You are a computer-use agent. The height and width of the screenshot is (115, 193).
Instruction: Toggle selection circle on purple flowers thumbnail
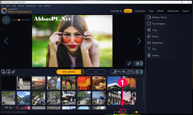[x=34, y=103]
